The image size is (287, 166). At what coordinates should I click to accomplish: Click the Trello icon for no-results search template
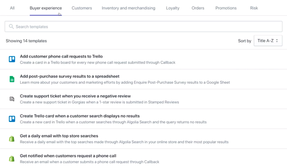(x=12, y=119)
